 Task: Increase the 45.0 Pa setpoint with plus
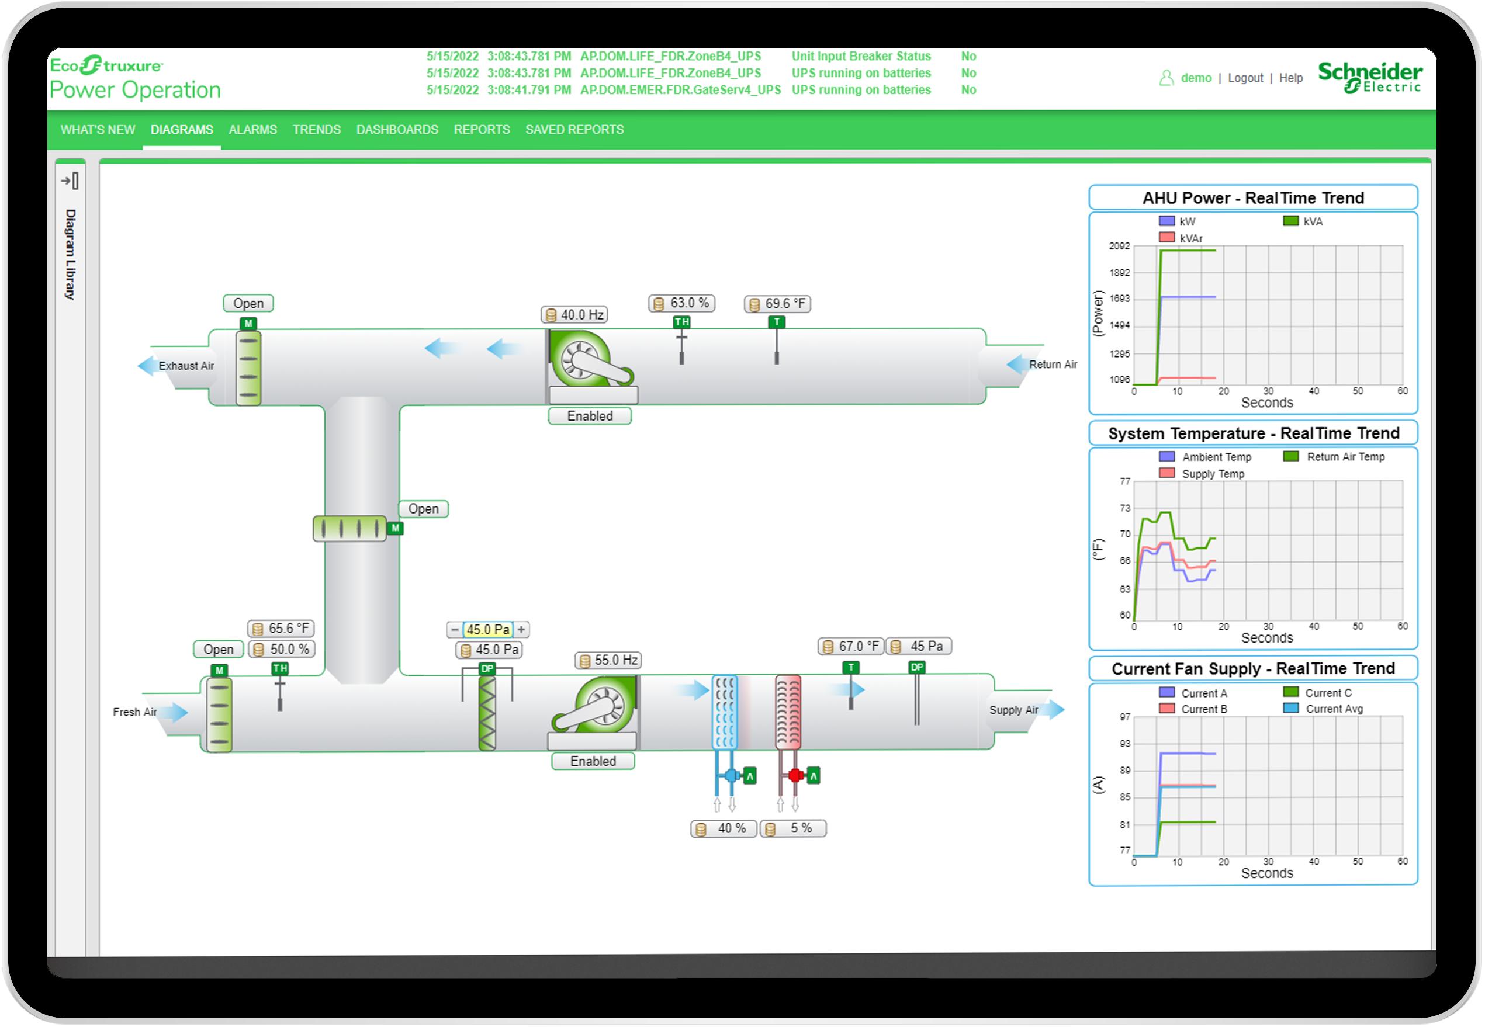[x=521, y=630]
